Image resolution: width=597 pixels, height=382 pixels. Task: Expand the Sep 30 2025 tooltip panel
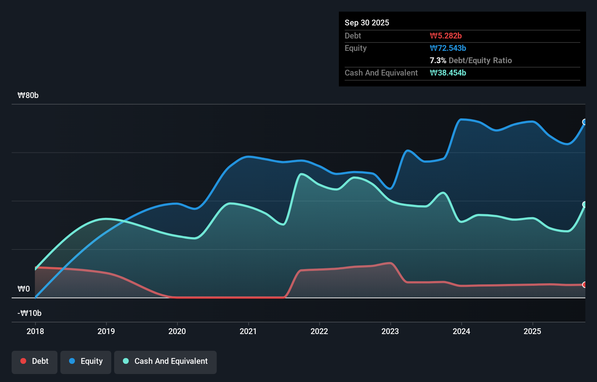pos(367,23)
